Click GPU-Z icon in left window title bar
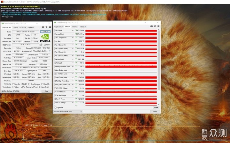Viewport: 230px width, 143px height. coord(3,23)
